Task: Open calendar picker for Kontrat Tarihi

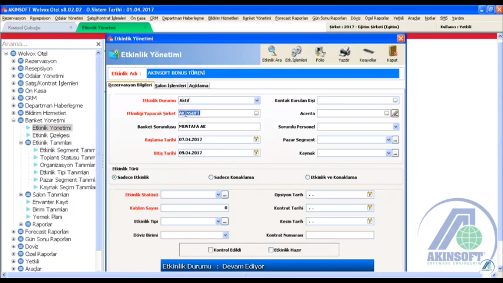Action: click(x=370, y=208)
